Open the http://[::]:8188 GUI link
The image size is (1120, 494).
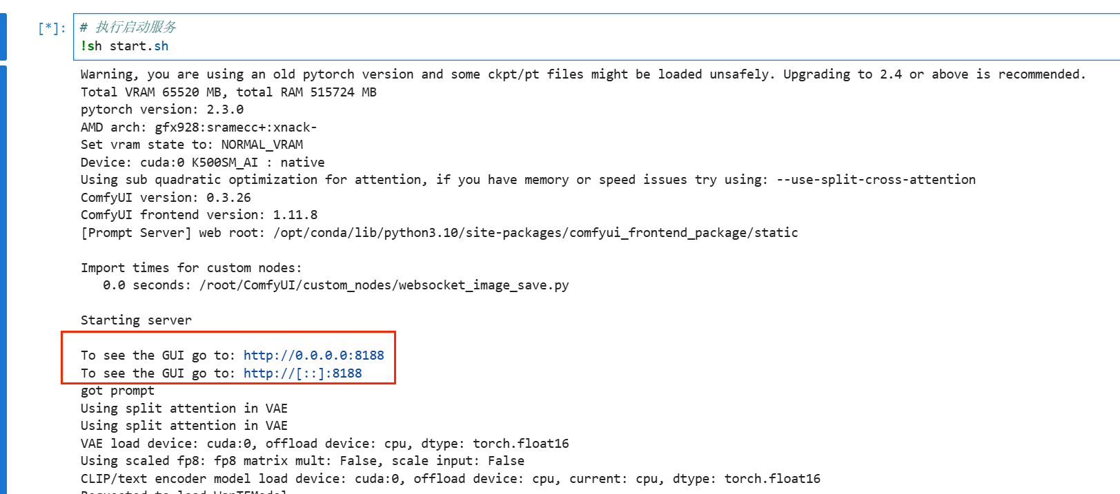click(x=302, y=373)
